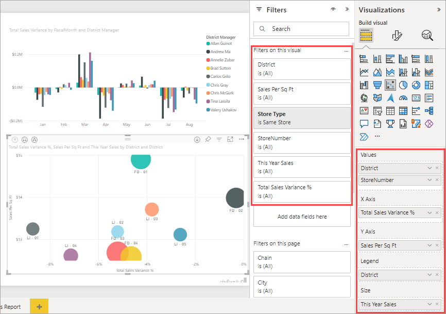The height and width of the screenshot is (314, 446).
Task: Choose the Gauge visual
Action: tap(403, 98)
